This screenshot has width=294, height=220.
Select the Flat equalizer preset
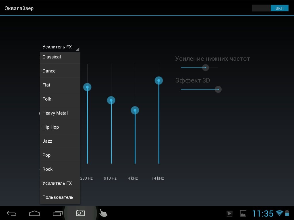click(x=60, y=85)
